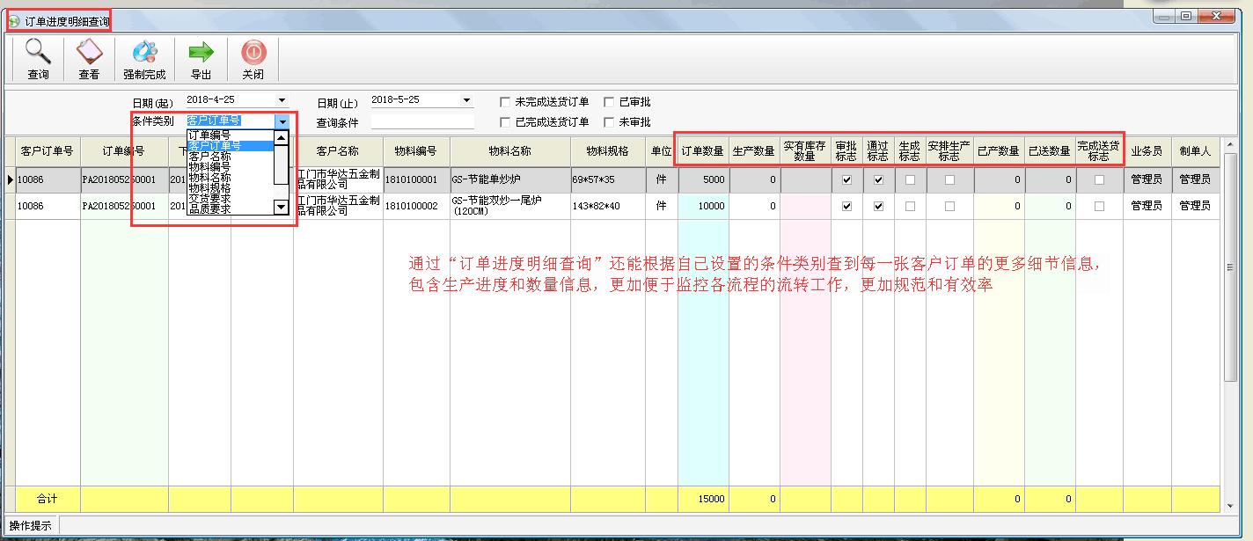The width and height of the screenshot is (1253, 541).
Task: Click the 强制完成 force-complete icon
Action: (x=144, y=52)
